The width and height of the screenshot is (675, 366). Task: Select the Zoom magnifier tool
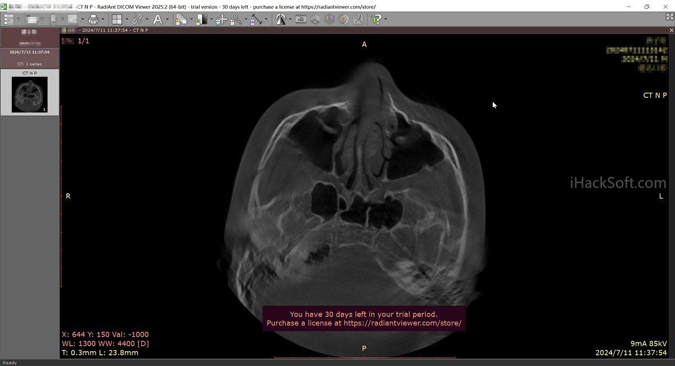click(236, 19)
